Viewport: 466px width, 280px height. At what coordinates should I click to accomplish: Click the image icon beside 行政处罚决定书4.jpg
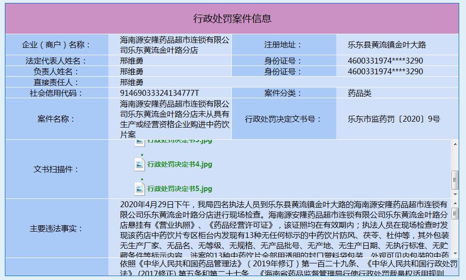click(x=140, y=164)
